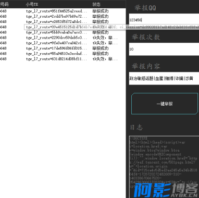
Task: Click tk失效 status of the 631d8214d08bf11 row
Action: click(x=105, y=59)
